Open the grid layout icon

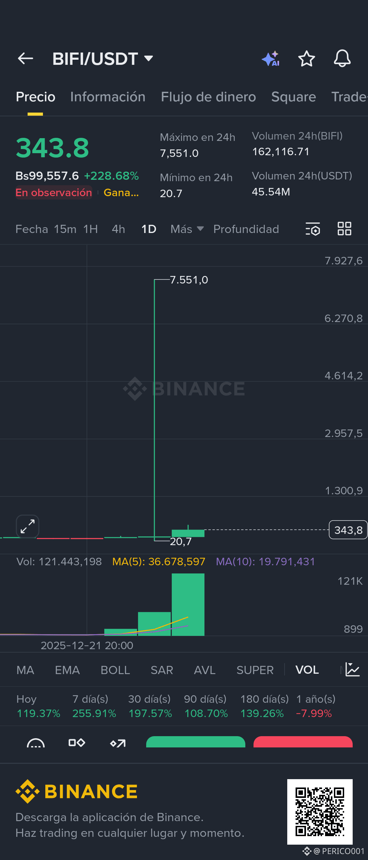coord(344,229)
